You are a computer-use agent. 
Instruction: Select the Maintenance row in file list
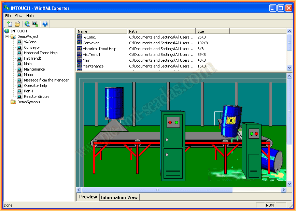[x=93, y=66]
